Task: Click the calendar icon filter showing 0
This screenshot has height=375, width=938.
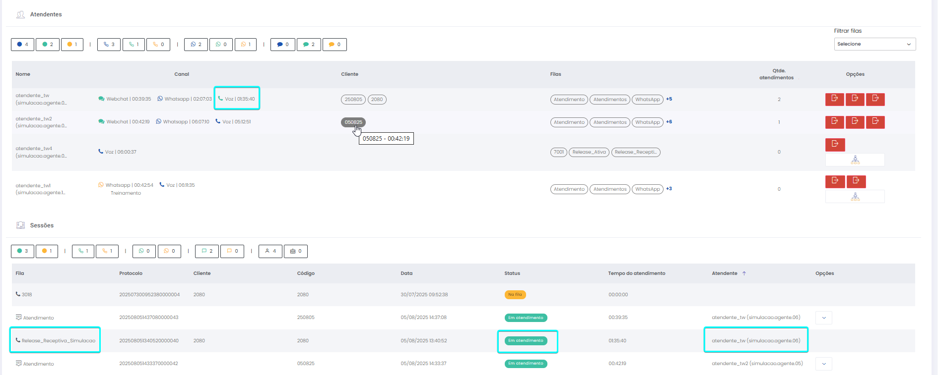Action: pyautogui.click(x=296, y=251)
